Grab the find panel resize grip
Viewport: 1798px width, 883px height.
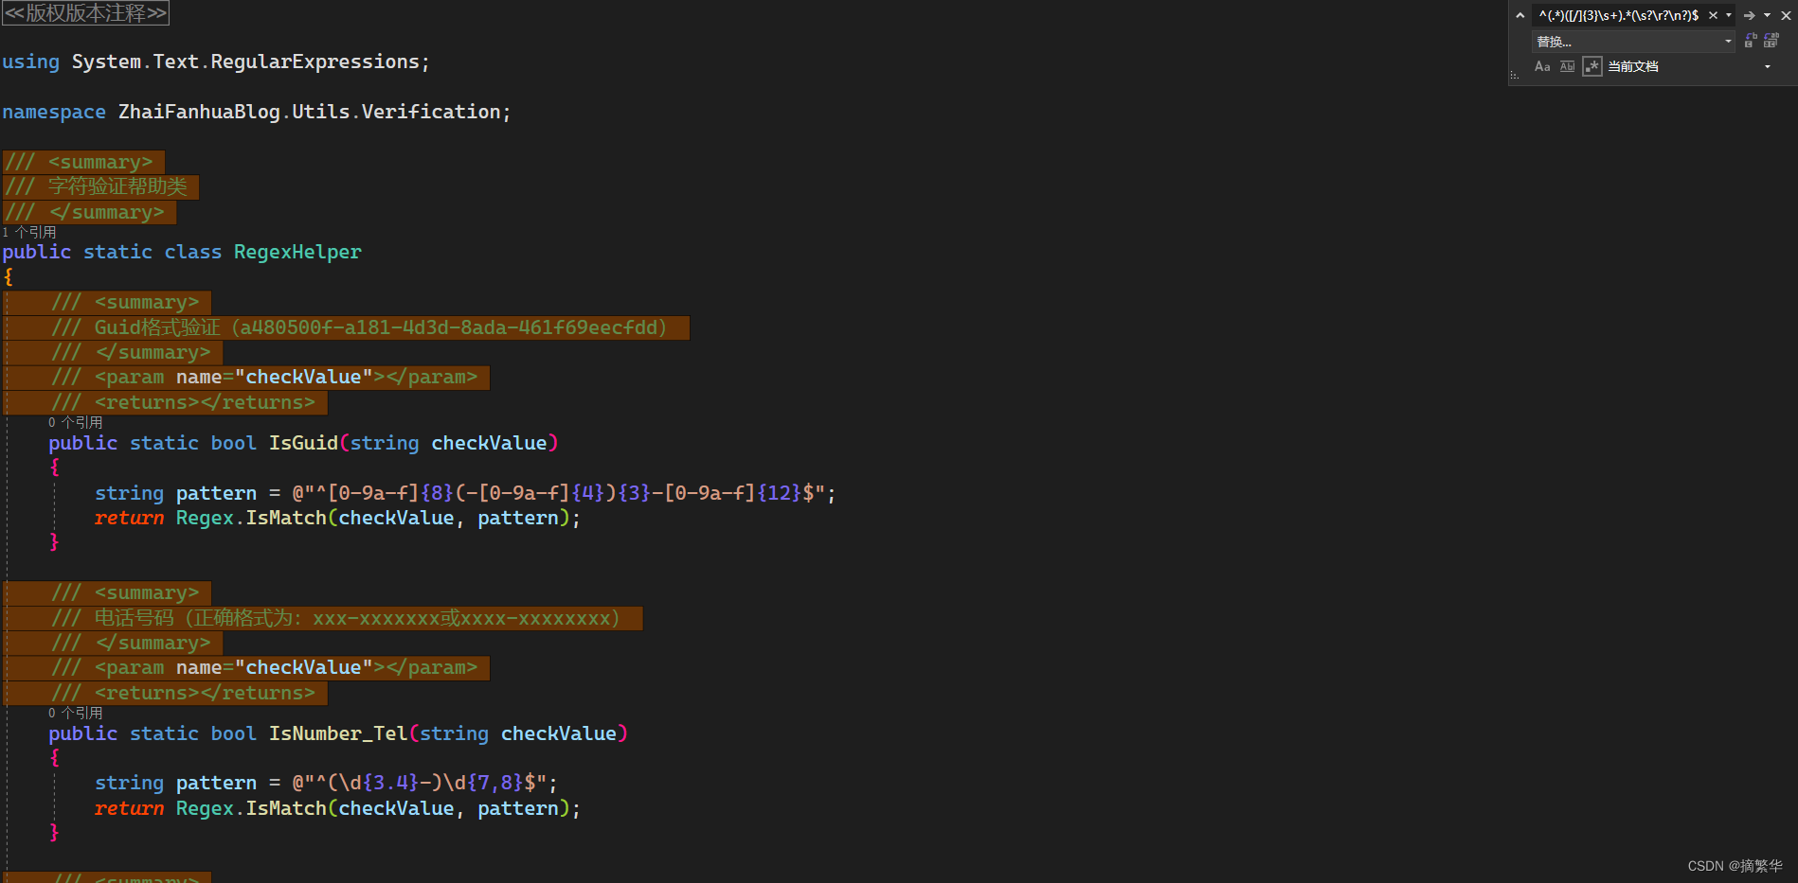point(1514,76)
